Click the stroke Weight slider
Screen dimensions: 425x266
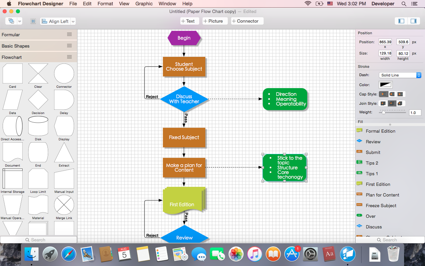[392, 112]
